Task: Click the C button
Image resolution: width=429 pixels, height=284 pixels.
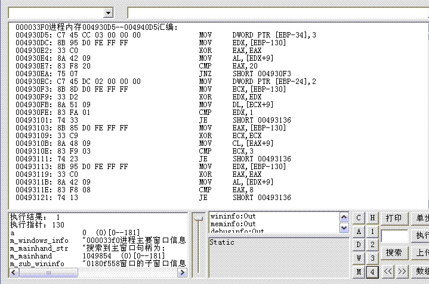Action: coord(359,218)
